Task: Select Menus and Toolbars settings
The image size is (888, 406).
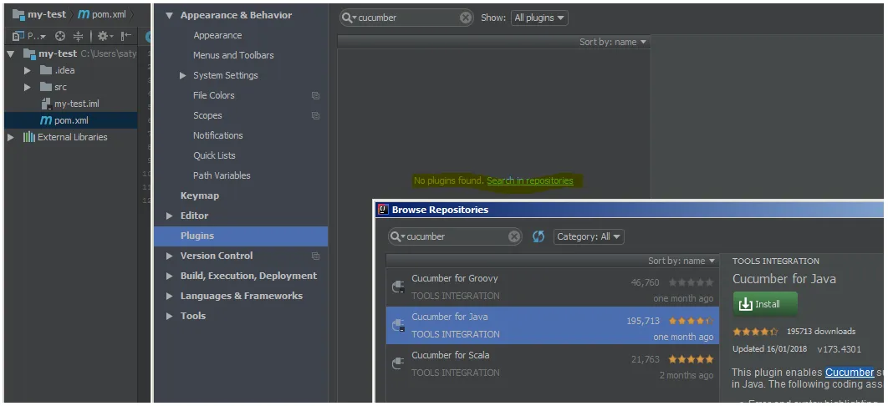Action: point(233,55)
